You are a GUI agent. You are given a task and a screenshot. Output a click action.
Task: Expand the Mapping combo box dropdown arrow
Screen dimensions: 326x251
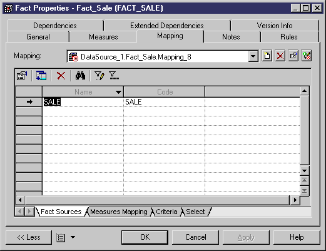(x=253, y=56)
